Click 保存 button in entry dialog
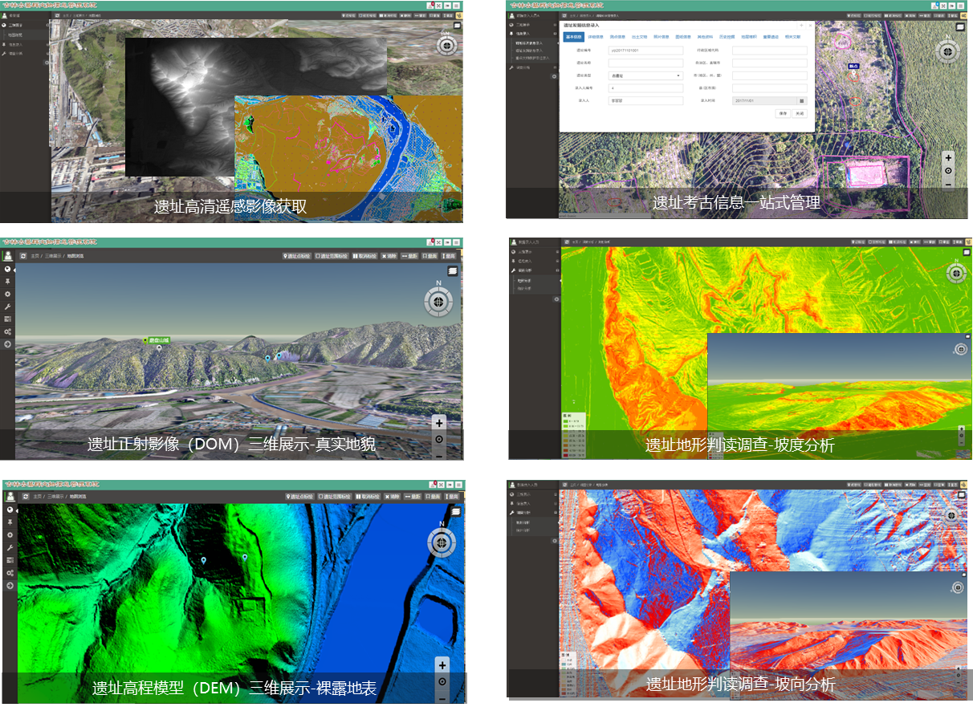The height and width of the screenshot is (707, 973). point(783,114)
